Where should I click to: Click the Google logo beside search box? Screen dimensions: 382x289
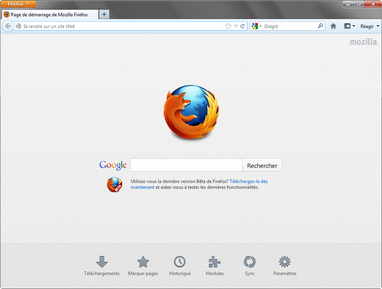113,165
